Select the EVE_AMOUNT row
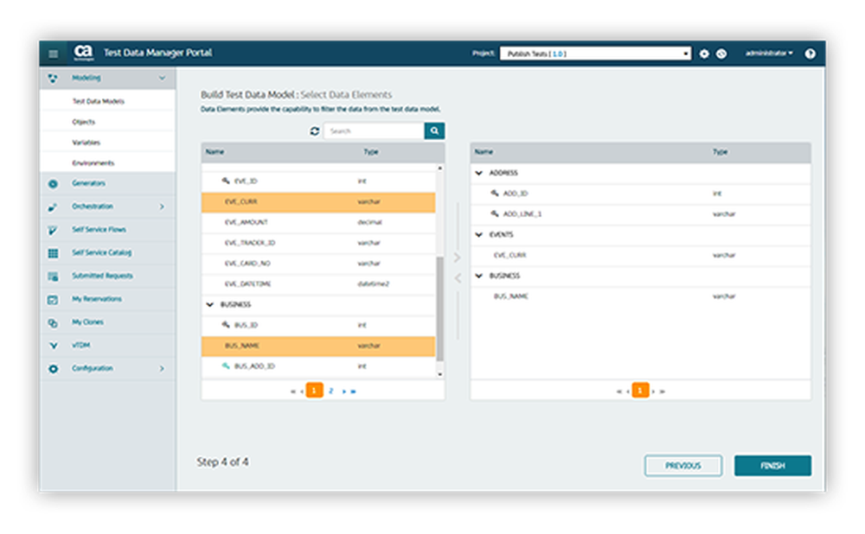The width and height of the screenshot is (865, 534). pyautogui.click(x=318, y=222)
